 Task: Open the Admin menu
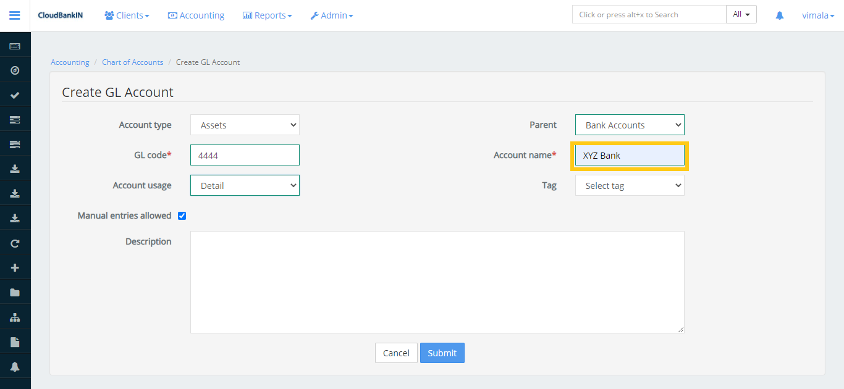[x=332, y=15]
